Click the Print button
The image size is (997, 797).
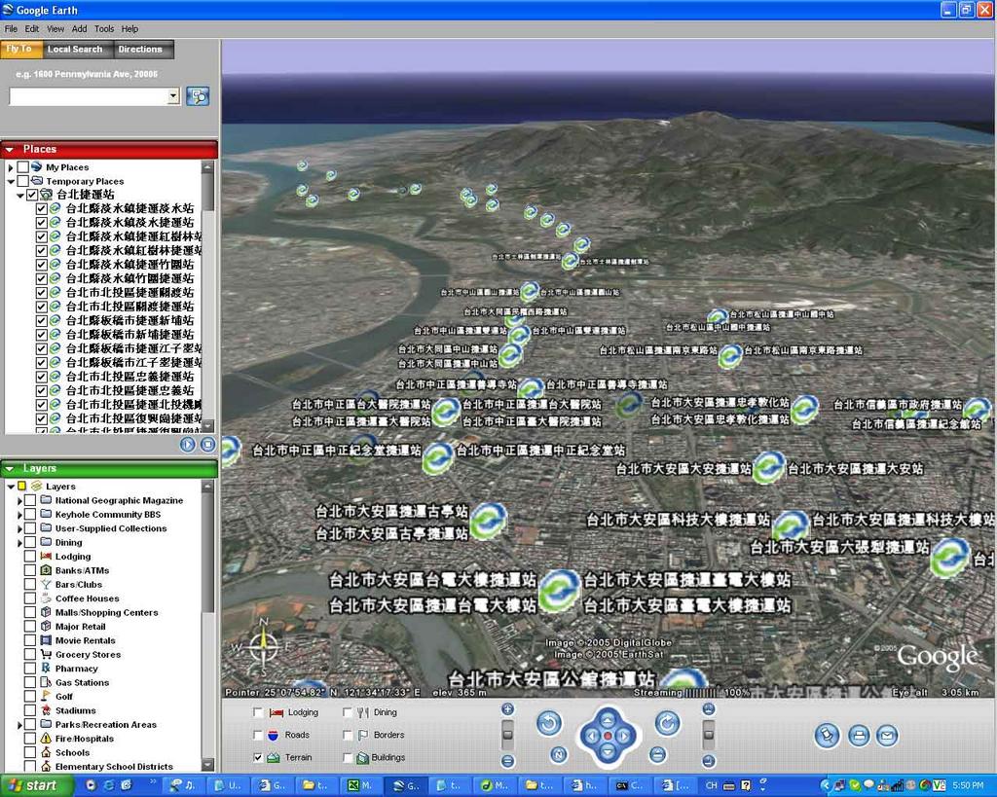pyautogui.click(x=859, y=736)
